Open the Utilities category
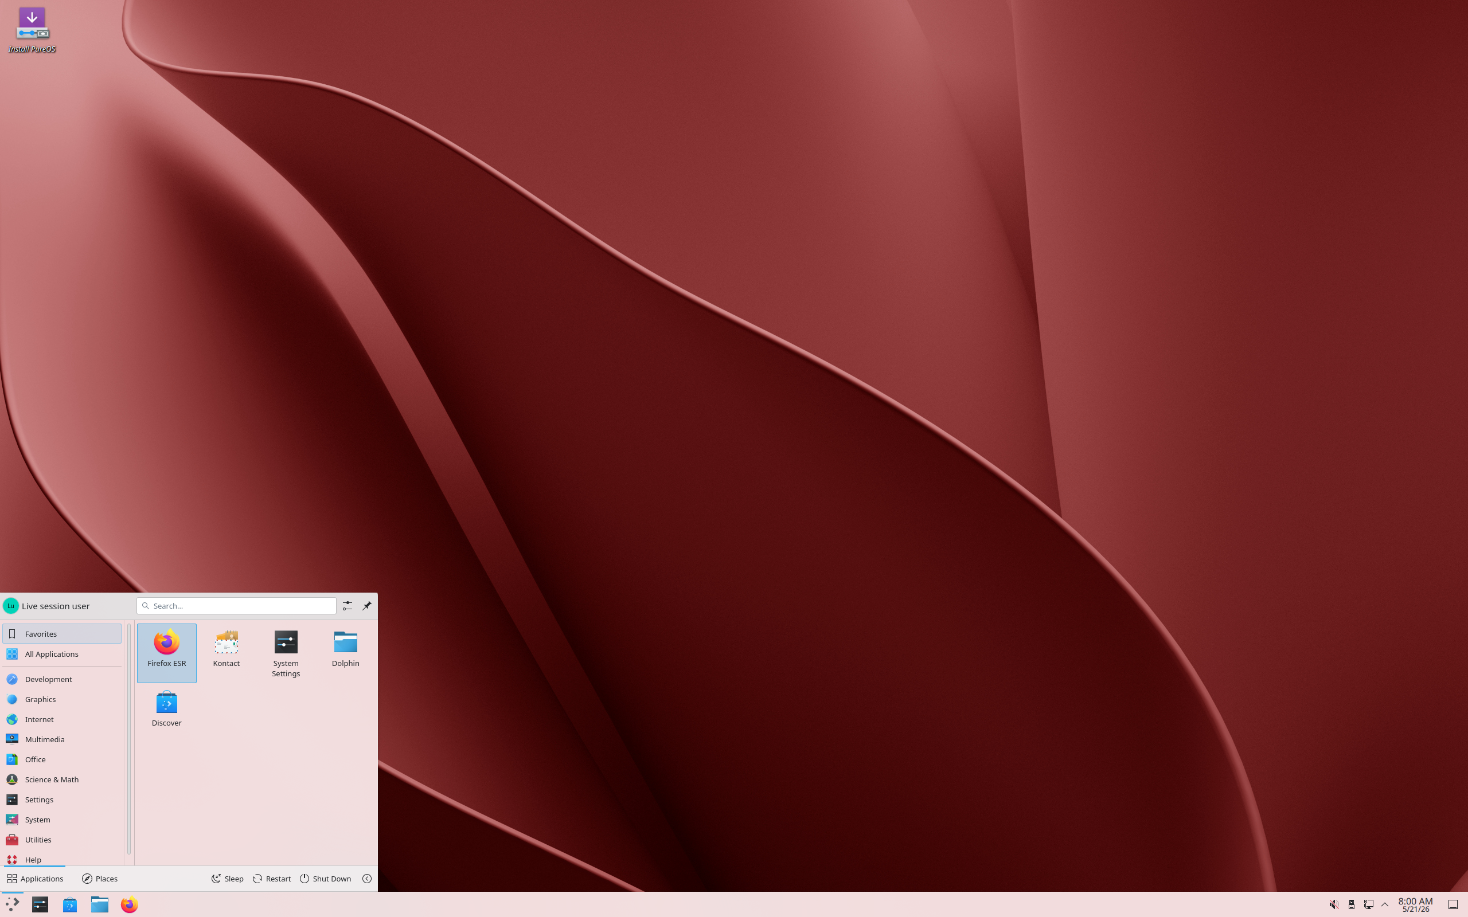 click(x=62, y=840)
